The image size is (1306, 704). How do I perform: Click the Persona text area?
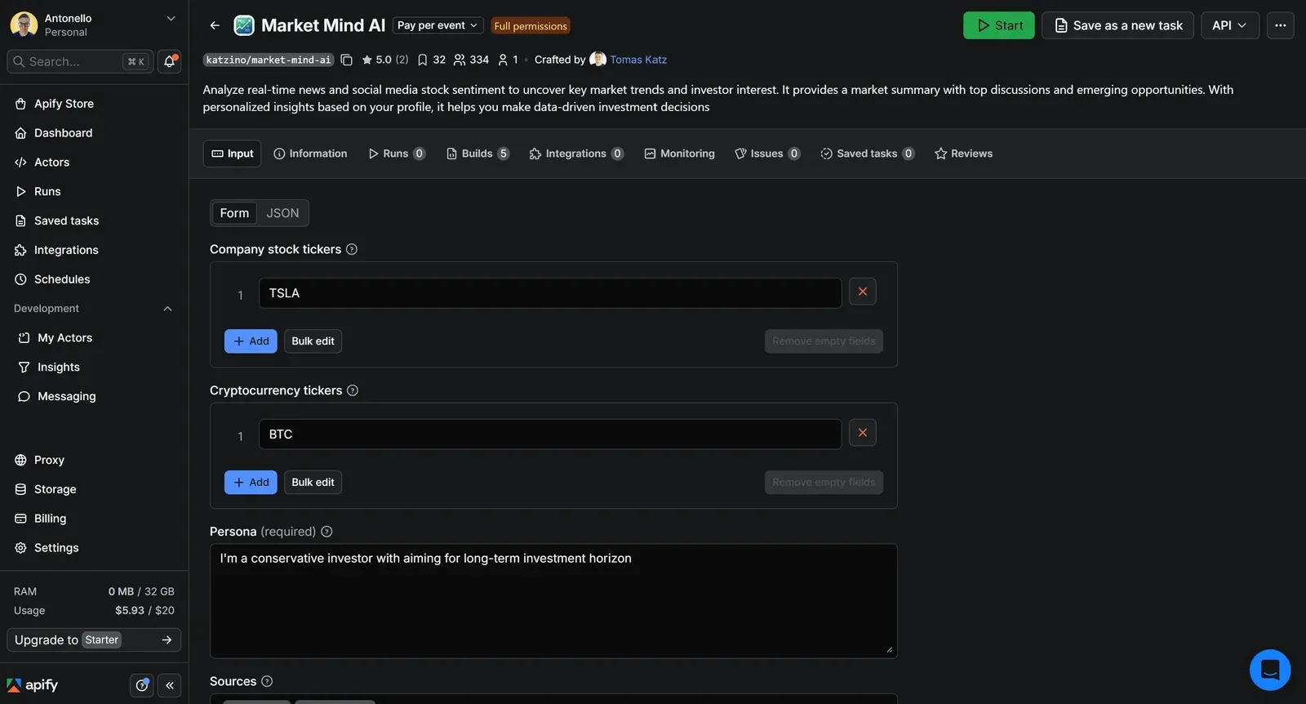(x=553, y=601)
